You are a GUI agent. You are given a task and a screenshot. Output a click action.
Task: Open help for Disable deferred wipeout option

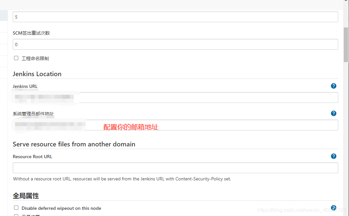click(333, 208)
